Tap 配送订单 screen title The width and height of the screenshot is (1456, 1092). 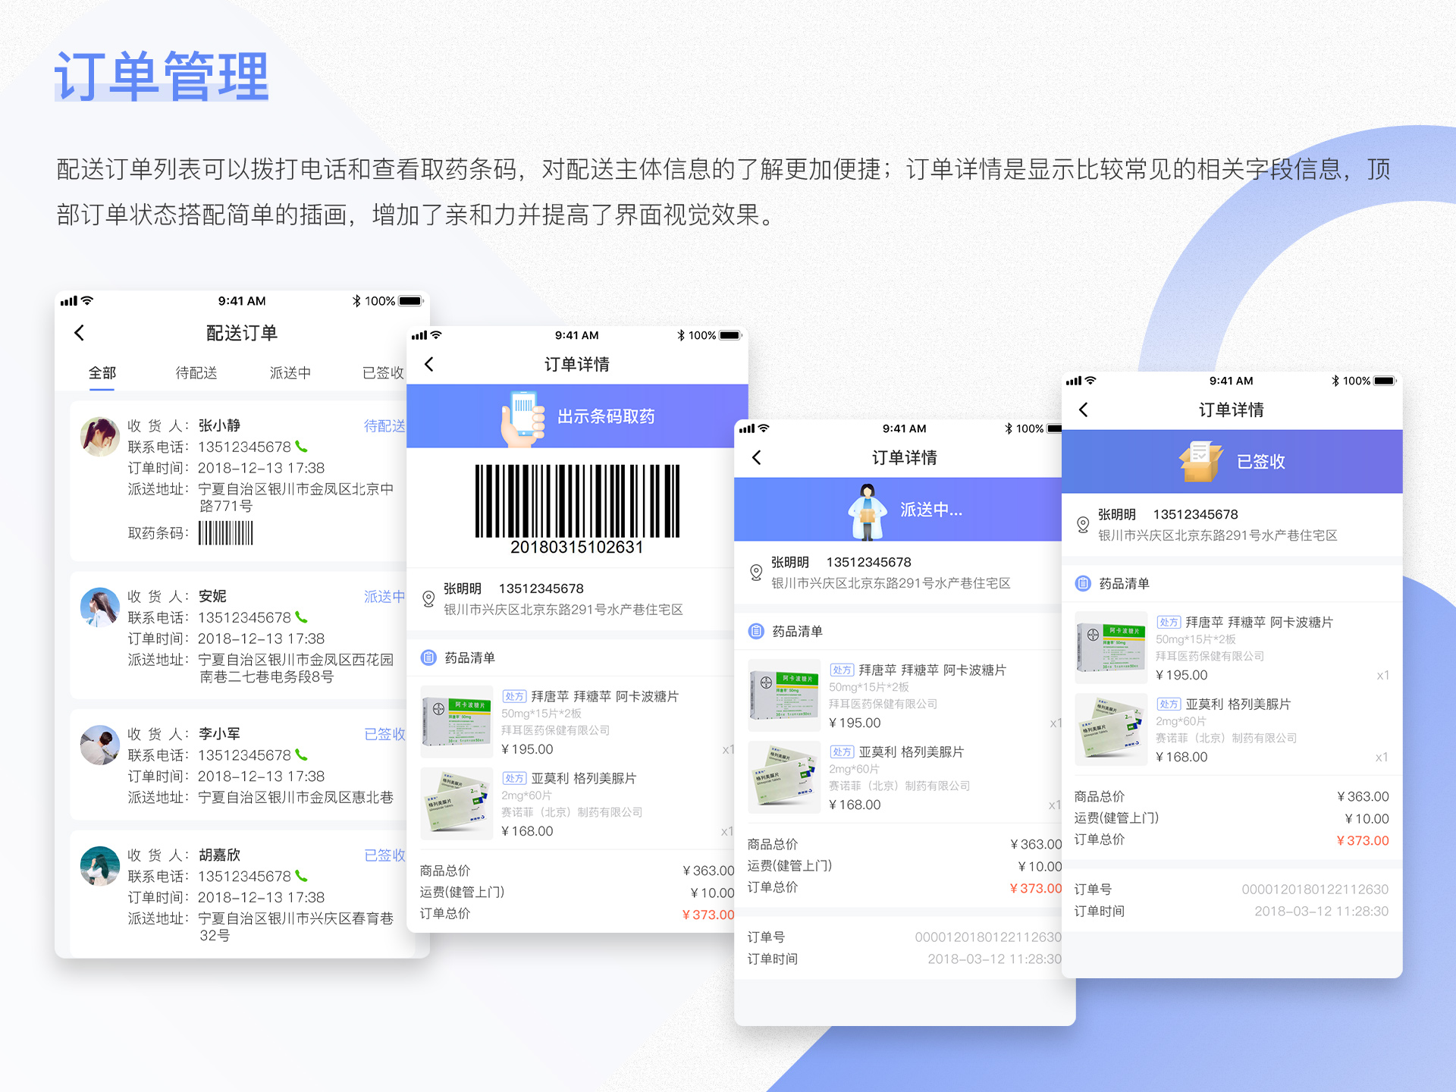(x=242, y=333)
